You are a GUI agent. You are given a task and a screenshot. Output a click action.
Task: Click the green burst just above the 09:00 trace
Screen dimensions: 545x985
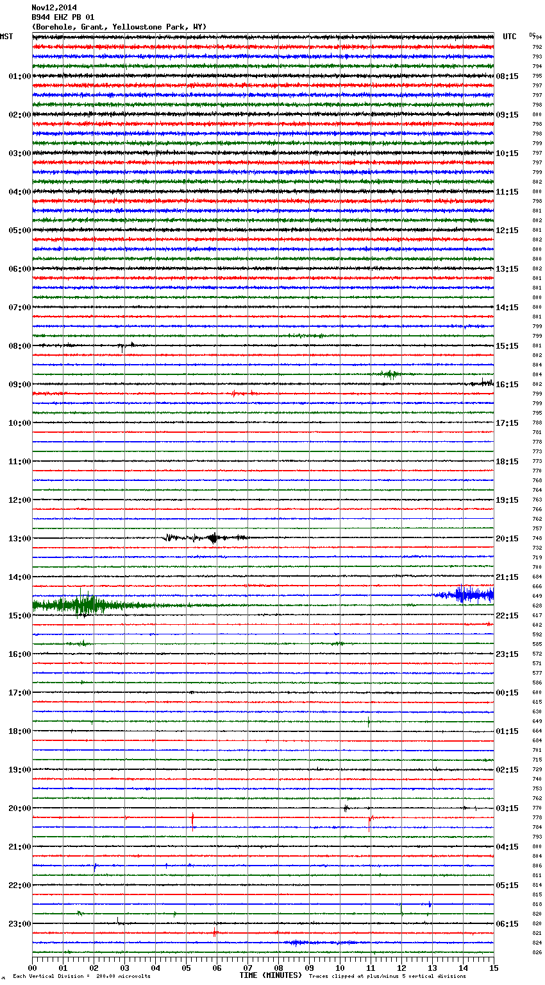(390, 374)
